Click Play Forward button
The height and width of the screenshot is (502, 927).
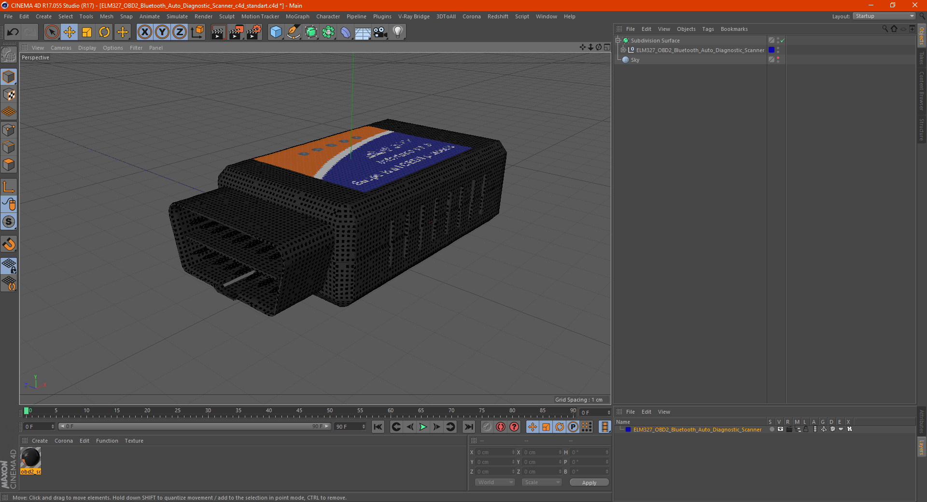tap(423, 427)
